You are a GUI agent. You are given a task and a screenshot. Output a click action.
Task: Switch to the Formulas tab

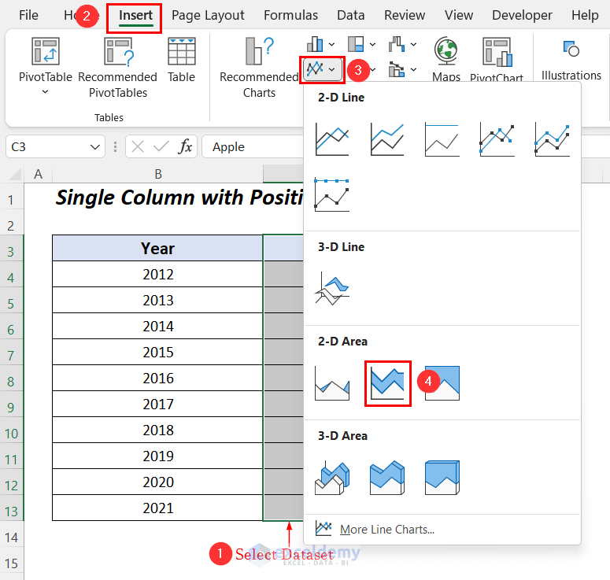(290, 15)
